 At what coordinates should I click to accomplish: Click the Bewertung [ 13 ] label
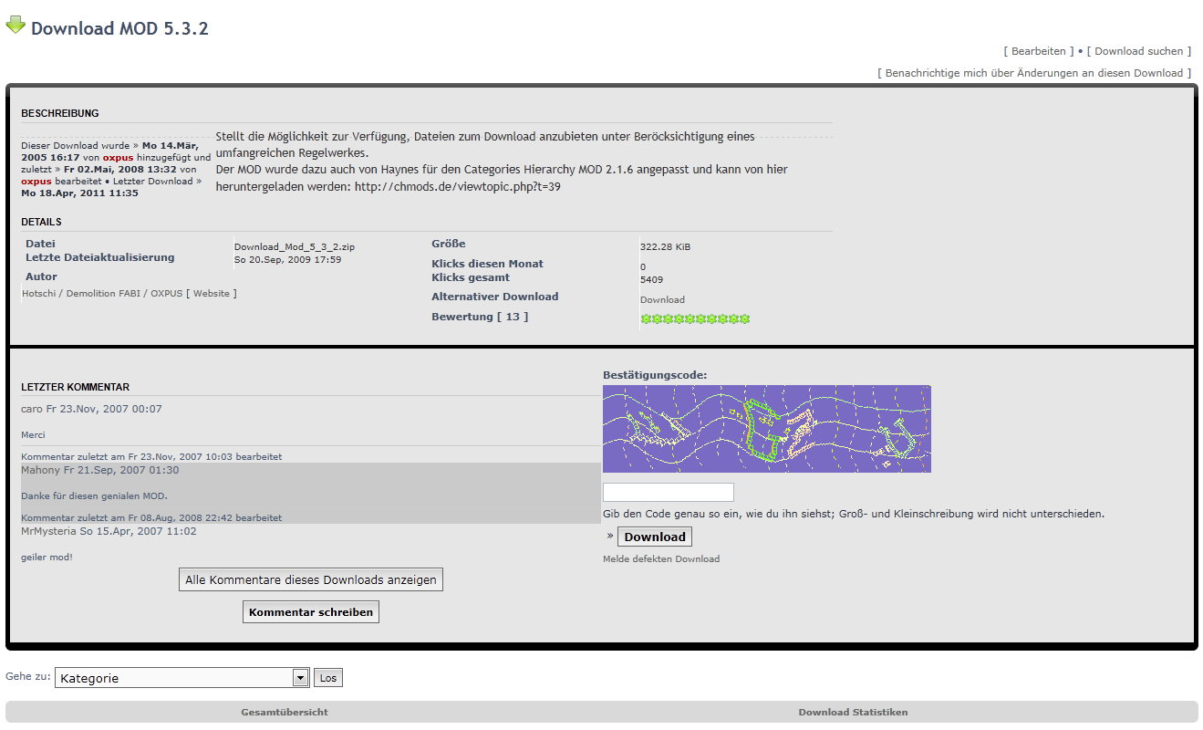(x=479, y=317)
